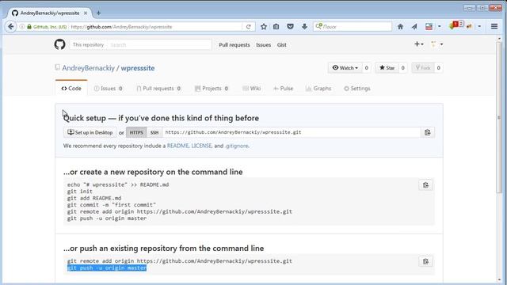
Task: Open the LICENSE recommendation link
Action: click(x=201, y=146)
